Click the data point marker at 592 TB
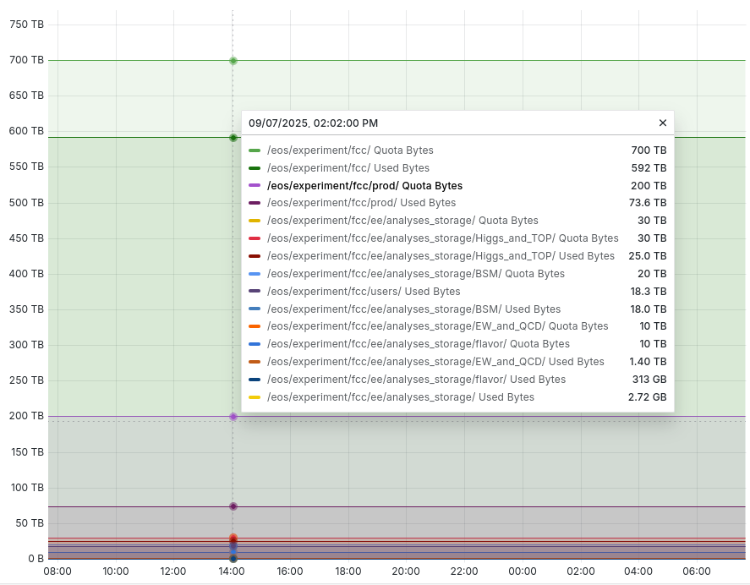 coord(233,138)
